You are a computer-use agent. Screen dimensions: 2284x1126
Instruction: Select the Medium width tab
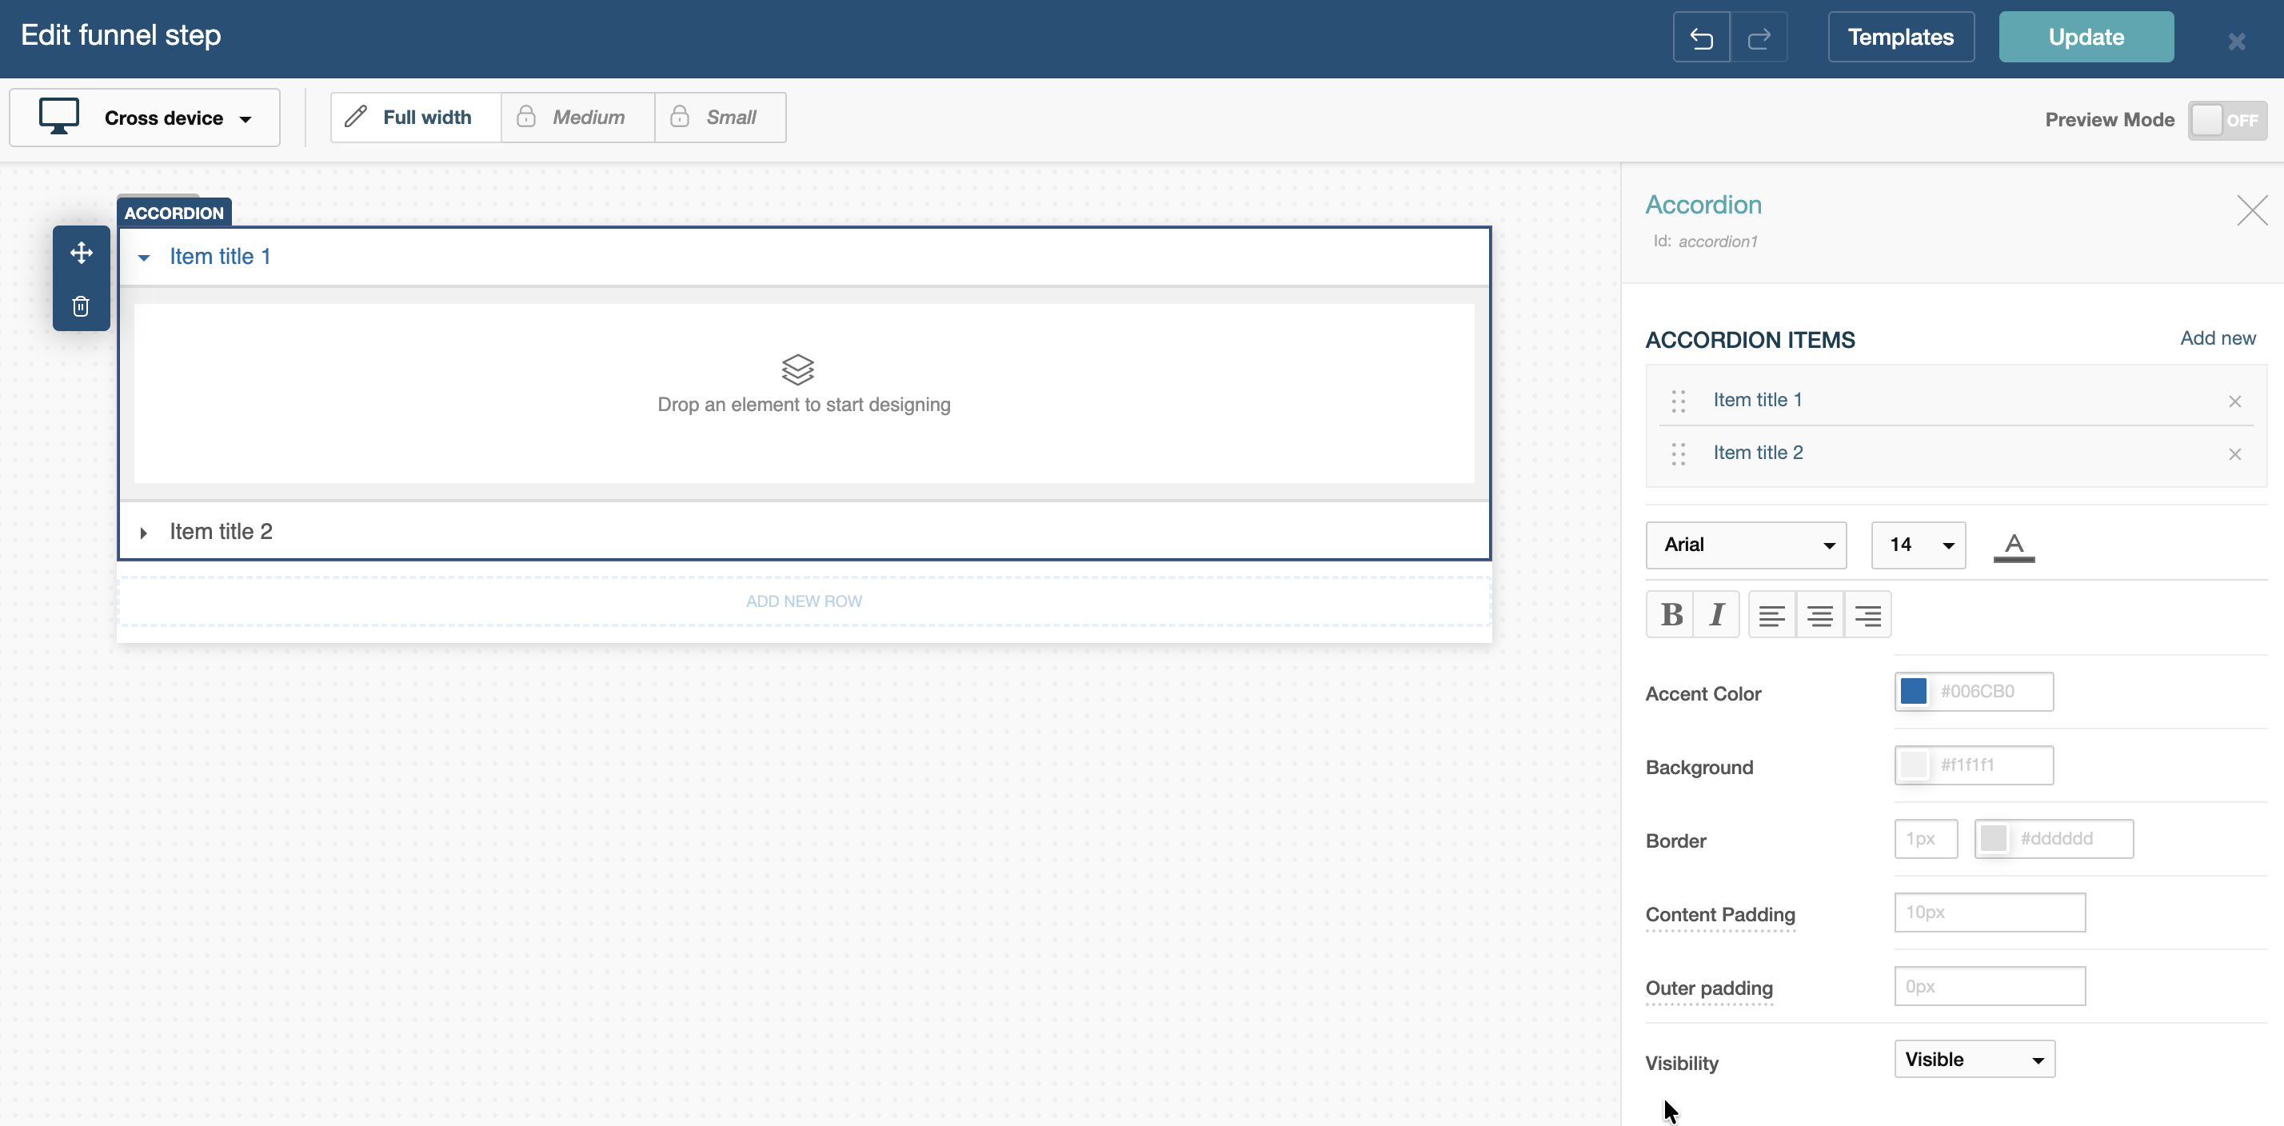coord(577,117)
